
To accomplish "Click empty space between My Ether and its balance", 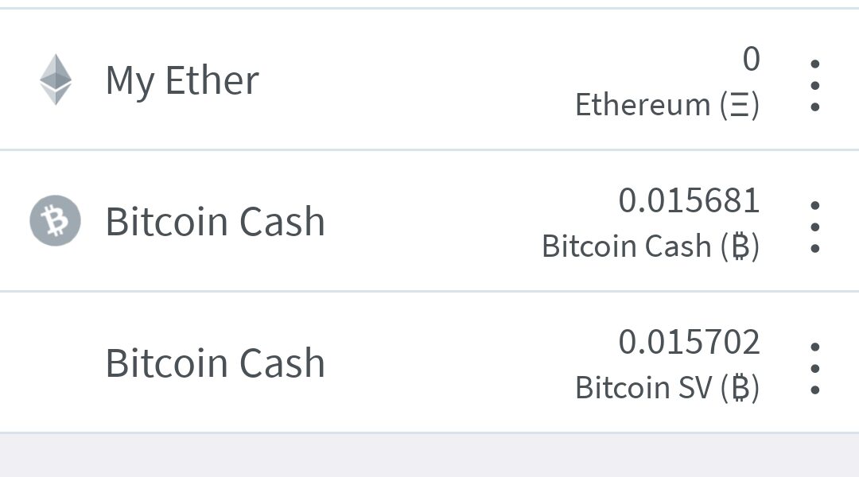I will (x=414, y=80).
